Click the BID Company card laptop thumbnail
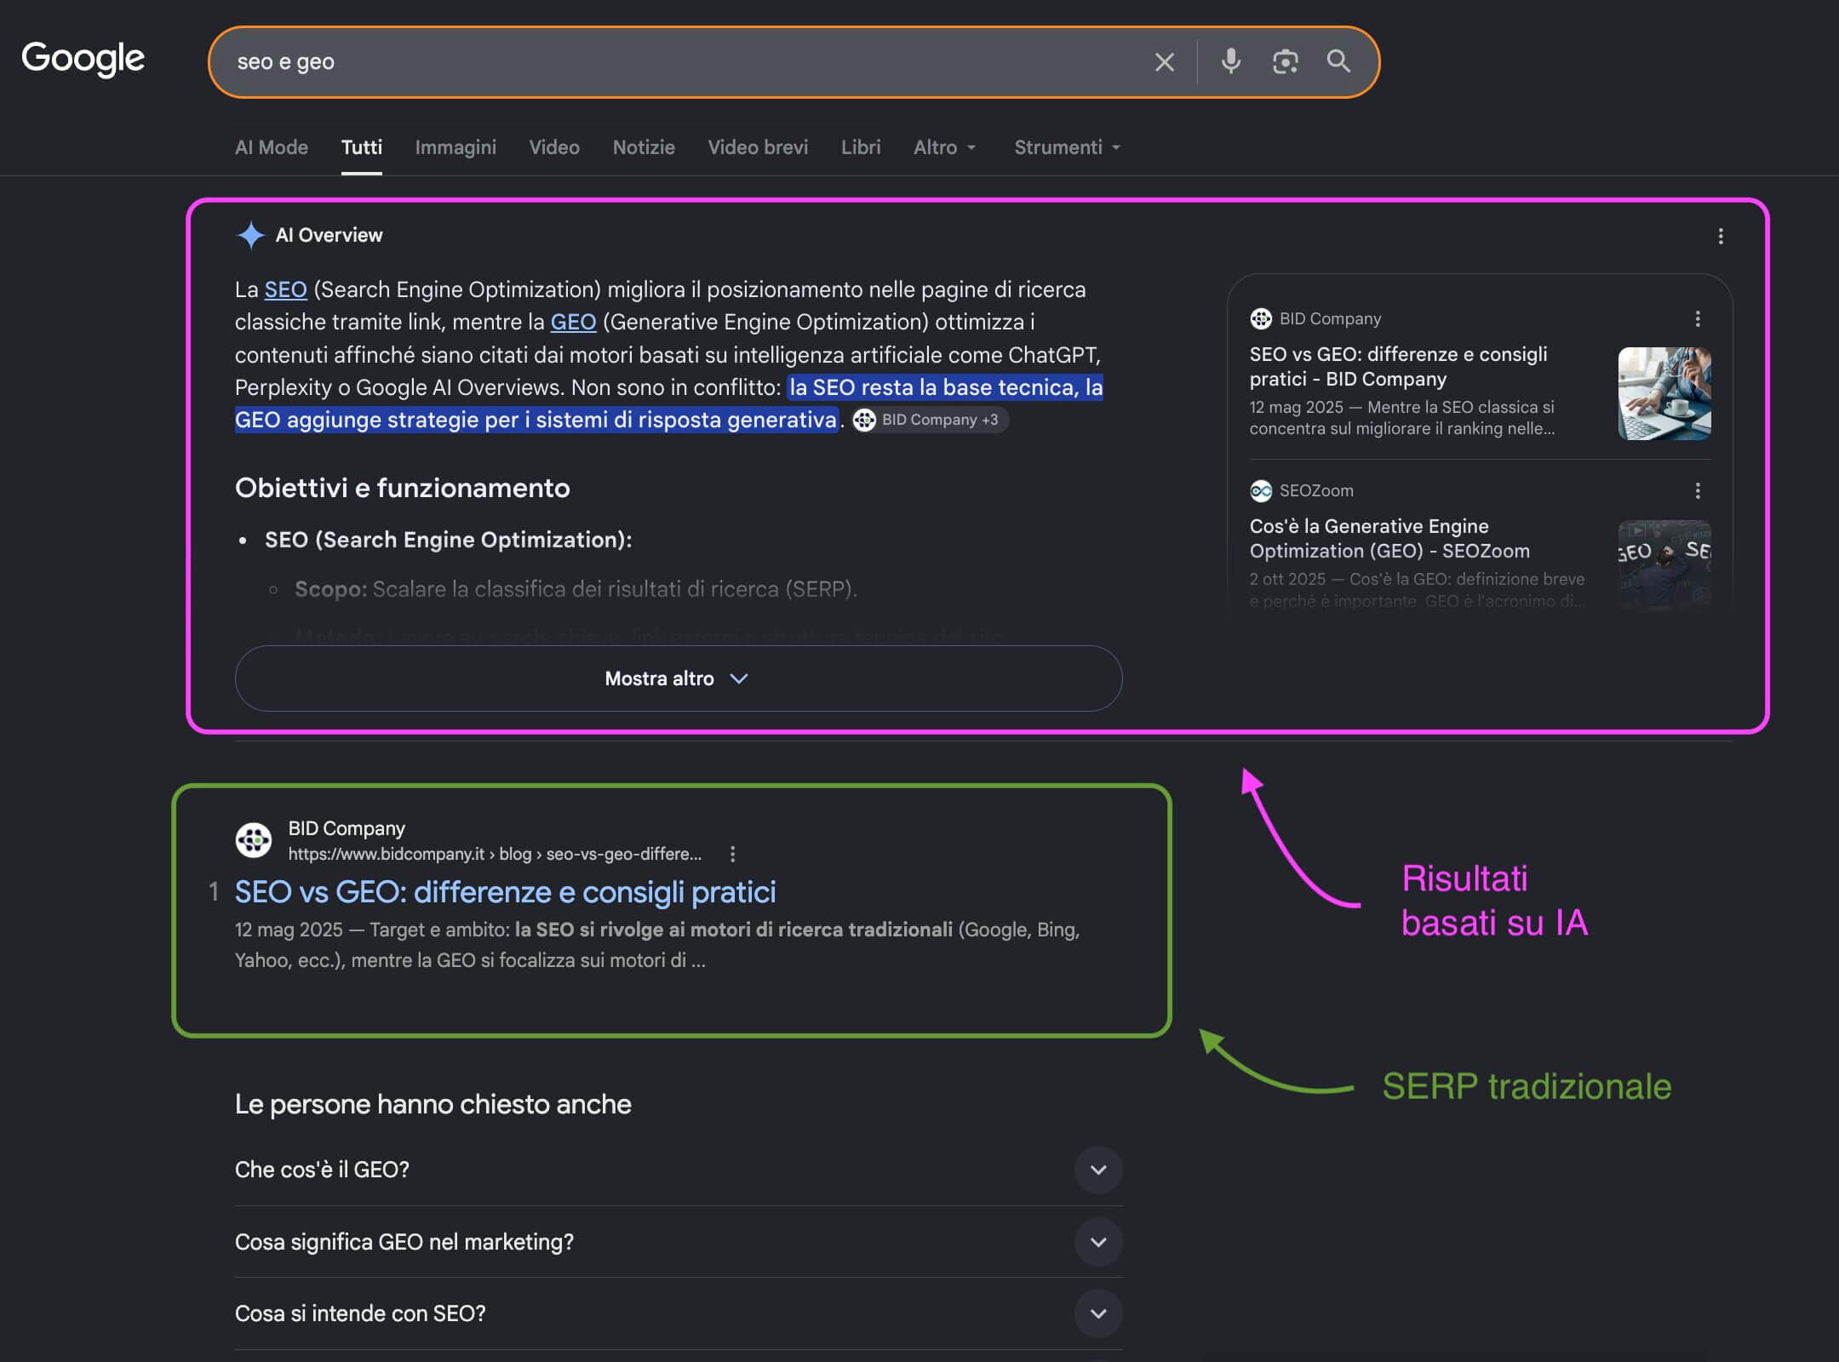This screenshot has width=1839, height=1362. (1664, 393)
